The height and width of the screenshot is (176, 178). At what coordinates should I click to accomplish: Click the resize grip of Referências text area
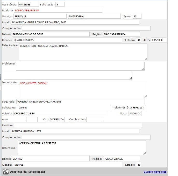(x=146, y=59)
